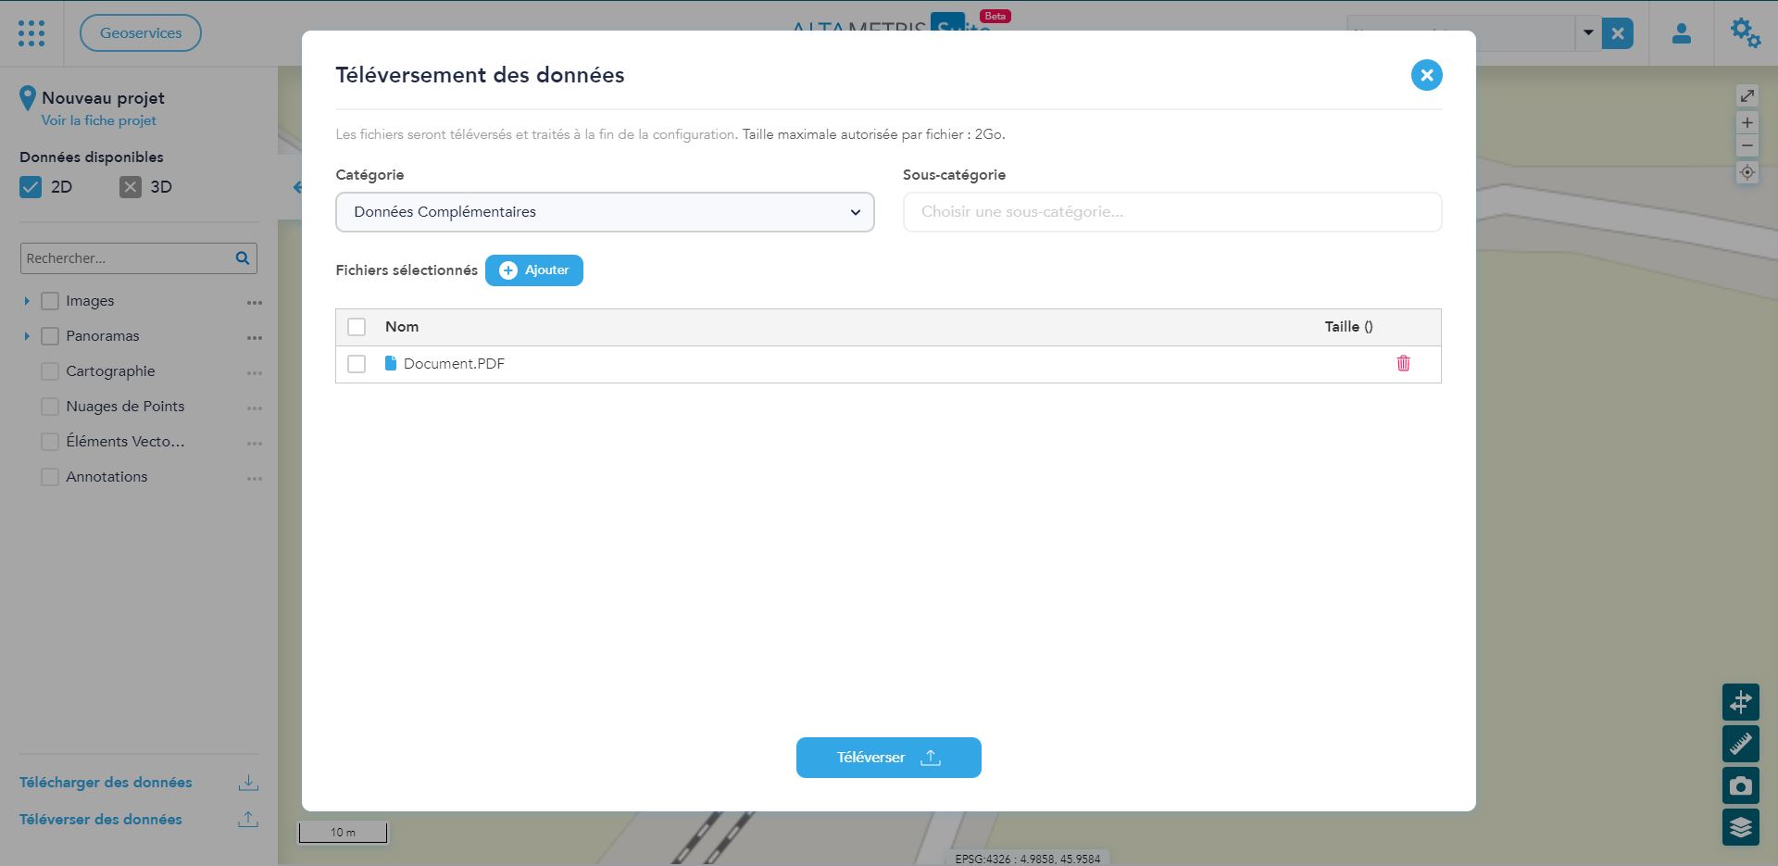Open Nuages de Points options menu
Image resolution: width=1778 pixels, height=866 pixels.
[x=255, y=408]
